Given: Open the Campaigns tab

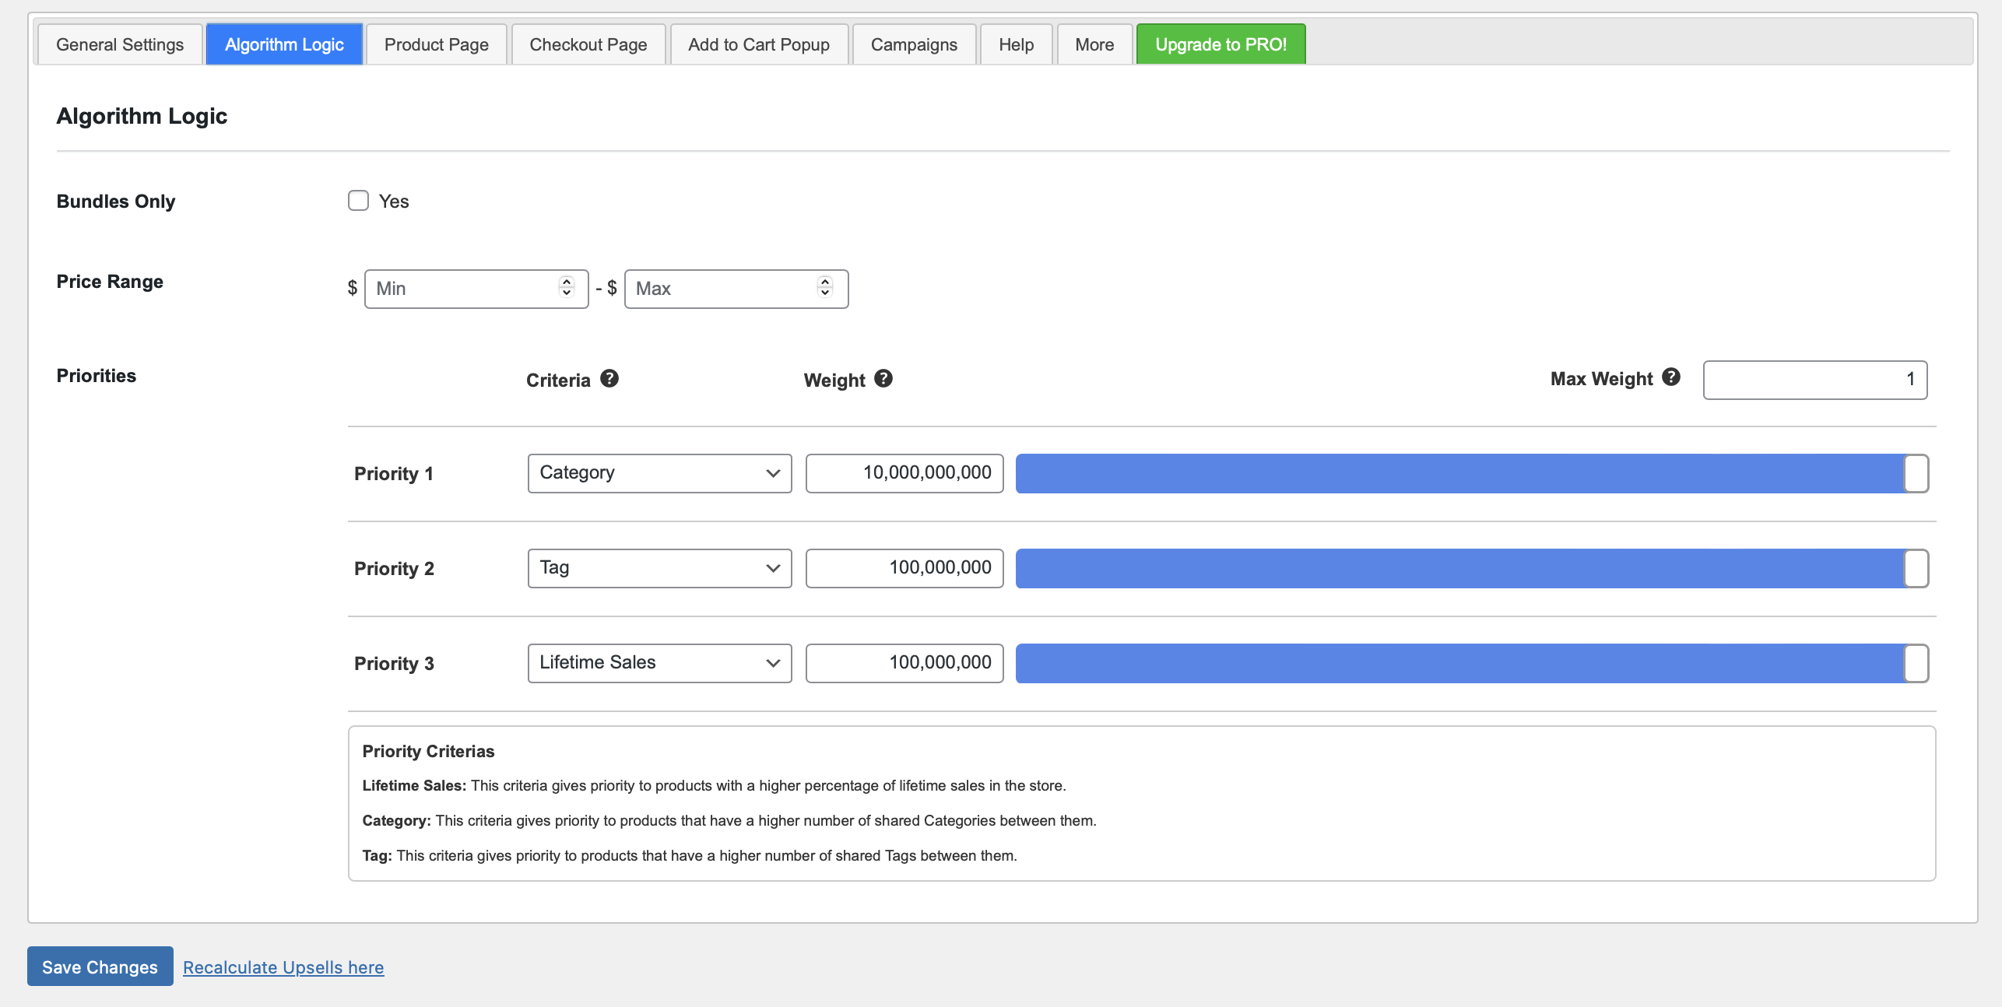Looking at the screenshot, I should click(x=914, y=44).
